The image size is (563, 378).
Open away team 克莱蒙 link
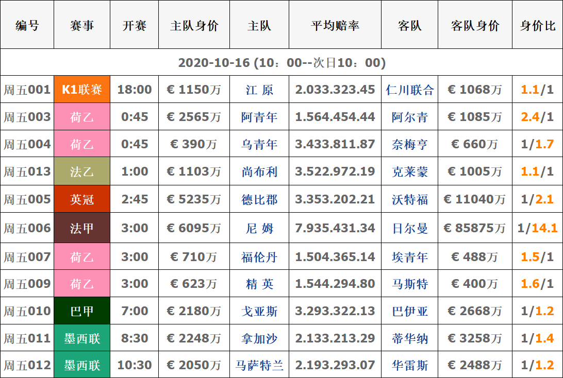coord(410,171)
